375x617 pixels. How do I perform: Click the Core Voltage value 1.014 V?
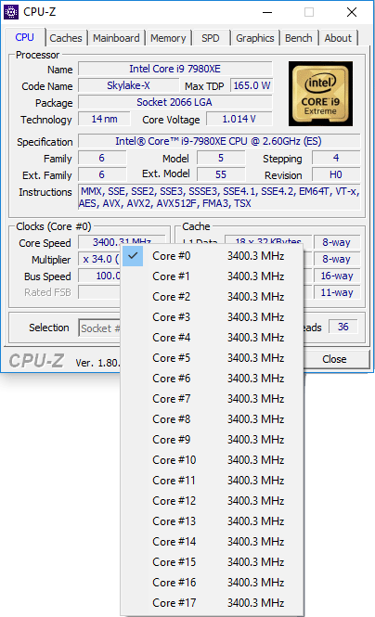pos(239,120)
